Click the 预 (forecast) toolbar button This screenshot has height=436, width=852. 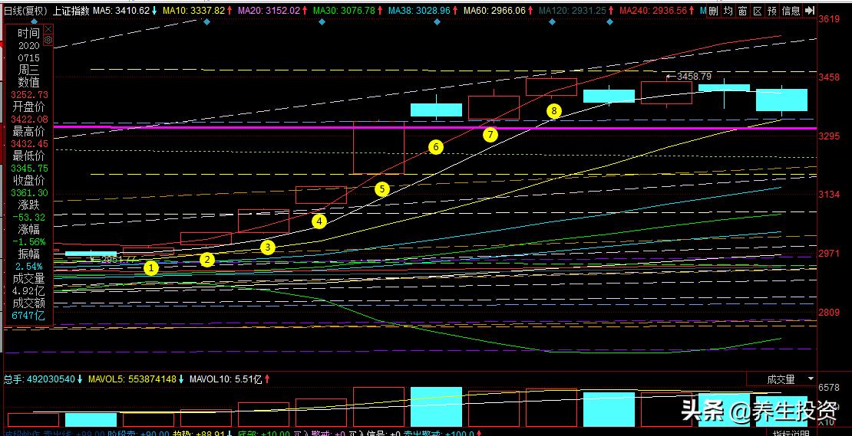[x=772, y=11]
